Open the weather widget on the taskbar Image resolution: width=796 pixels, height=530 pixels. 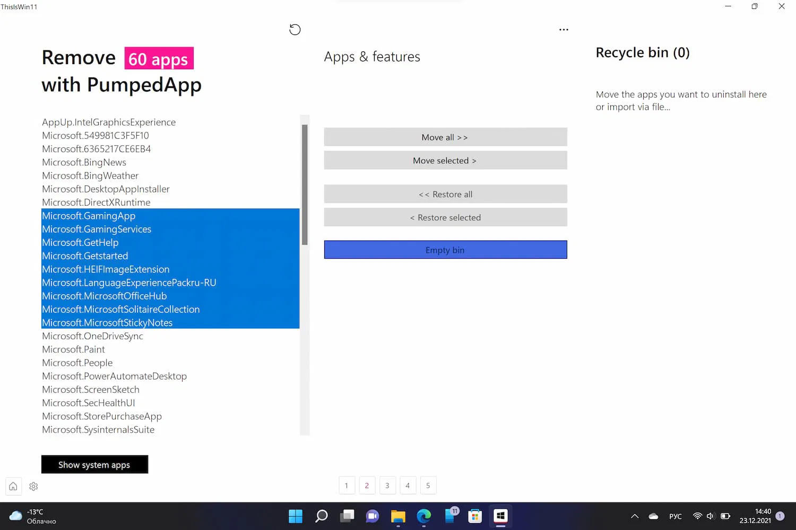(x=33, y=516)
